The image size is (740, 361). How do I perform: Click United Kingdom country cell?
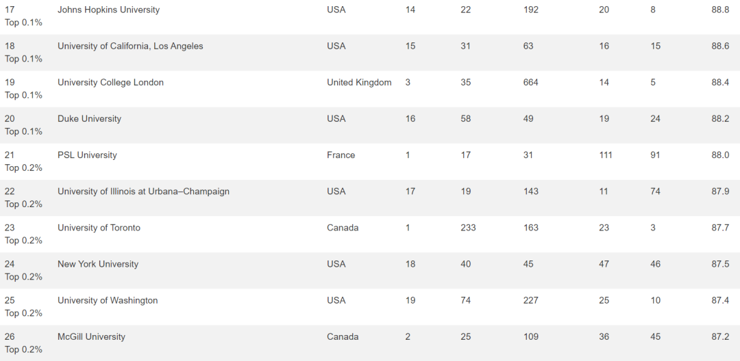click(x=359, y=82)
